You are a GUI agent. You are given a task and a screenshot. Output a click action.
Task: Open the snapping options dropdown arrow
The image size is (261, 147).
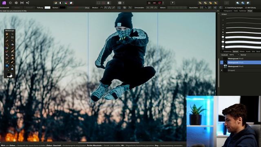(x=163, y=3)
